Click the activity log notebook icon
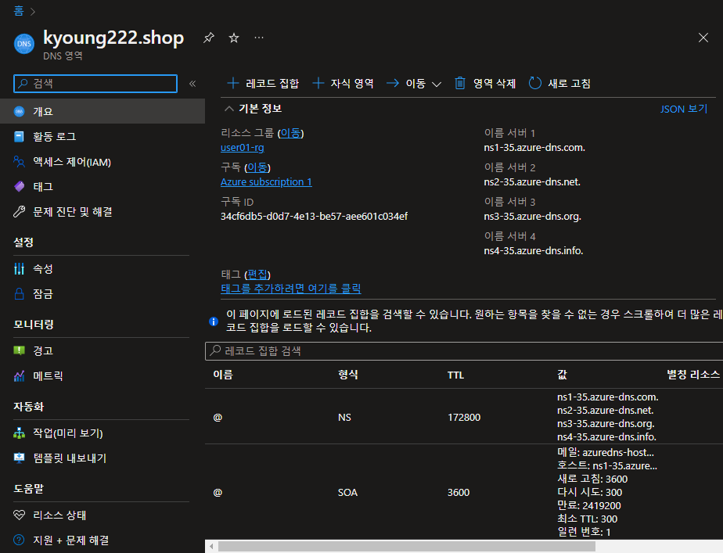Screen dimensions: 723x553 (19, 136)
